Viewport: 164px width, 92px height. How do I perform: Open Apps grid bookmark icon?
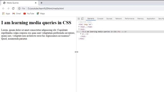click(3, 14)
